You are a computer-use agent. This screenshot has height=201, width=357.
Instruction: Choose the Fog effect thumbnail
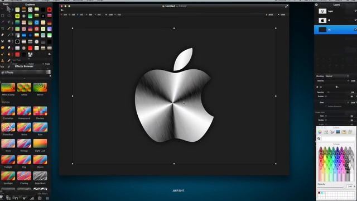pos(24,160)
